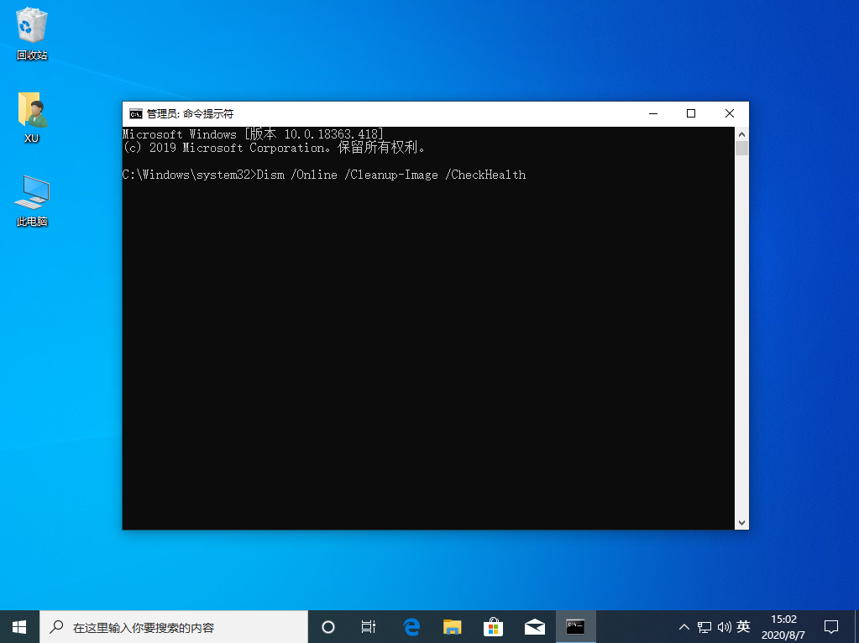Click the Command Prompt taskbar button
Image resolution: width=859 pixels, height=643 pixels.
click(575, 626)
